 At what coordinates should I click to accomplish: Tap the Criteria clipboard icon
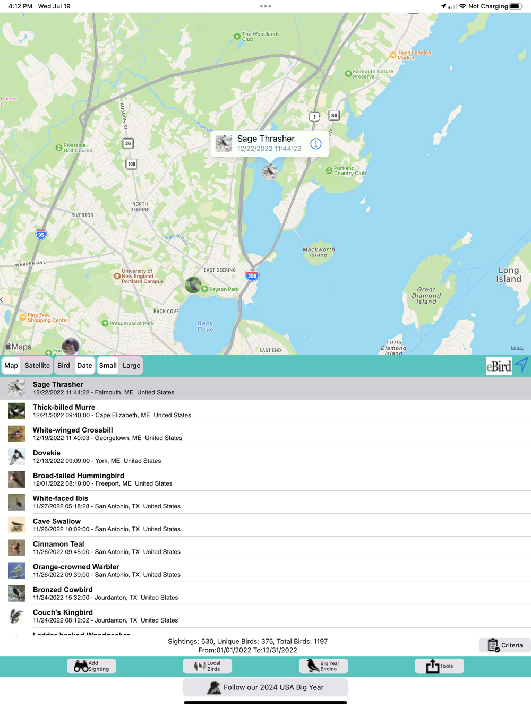pyautogui.click(x=493, y=645)
